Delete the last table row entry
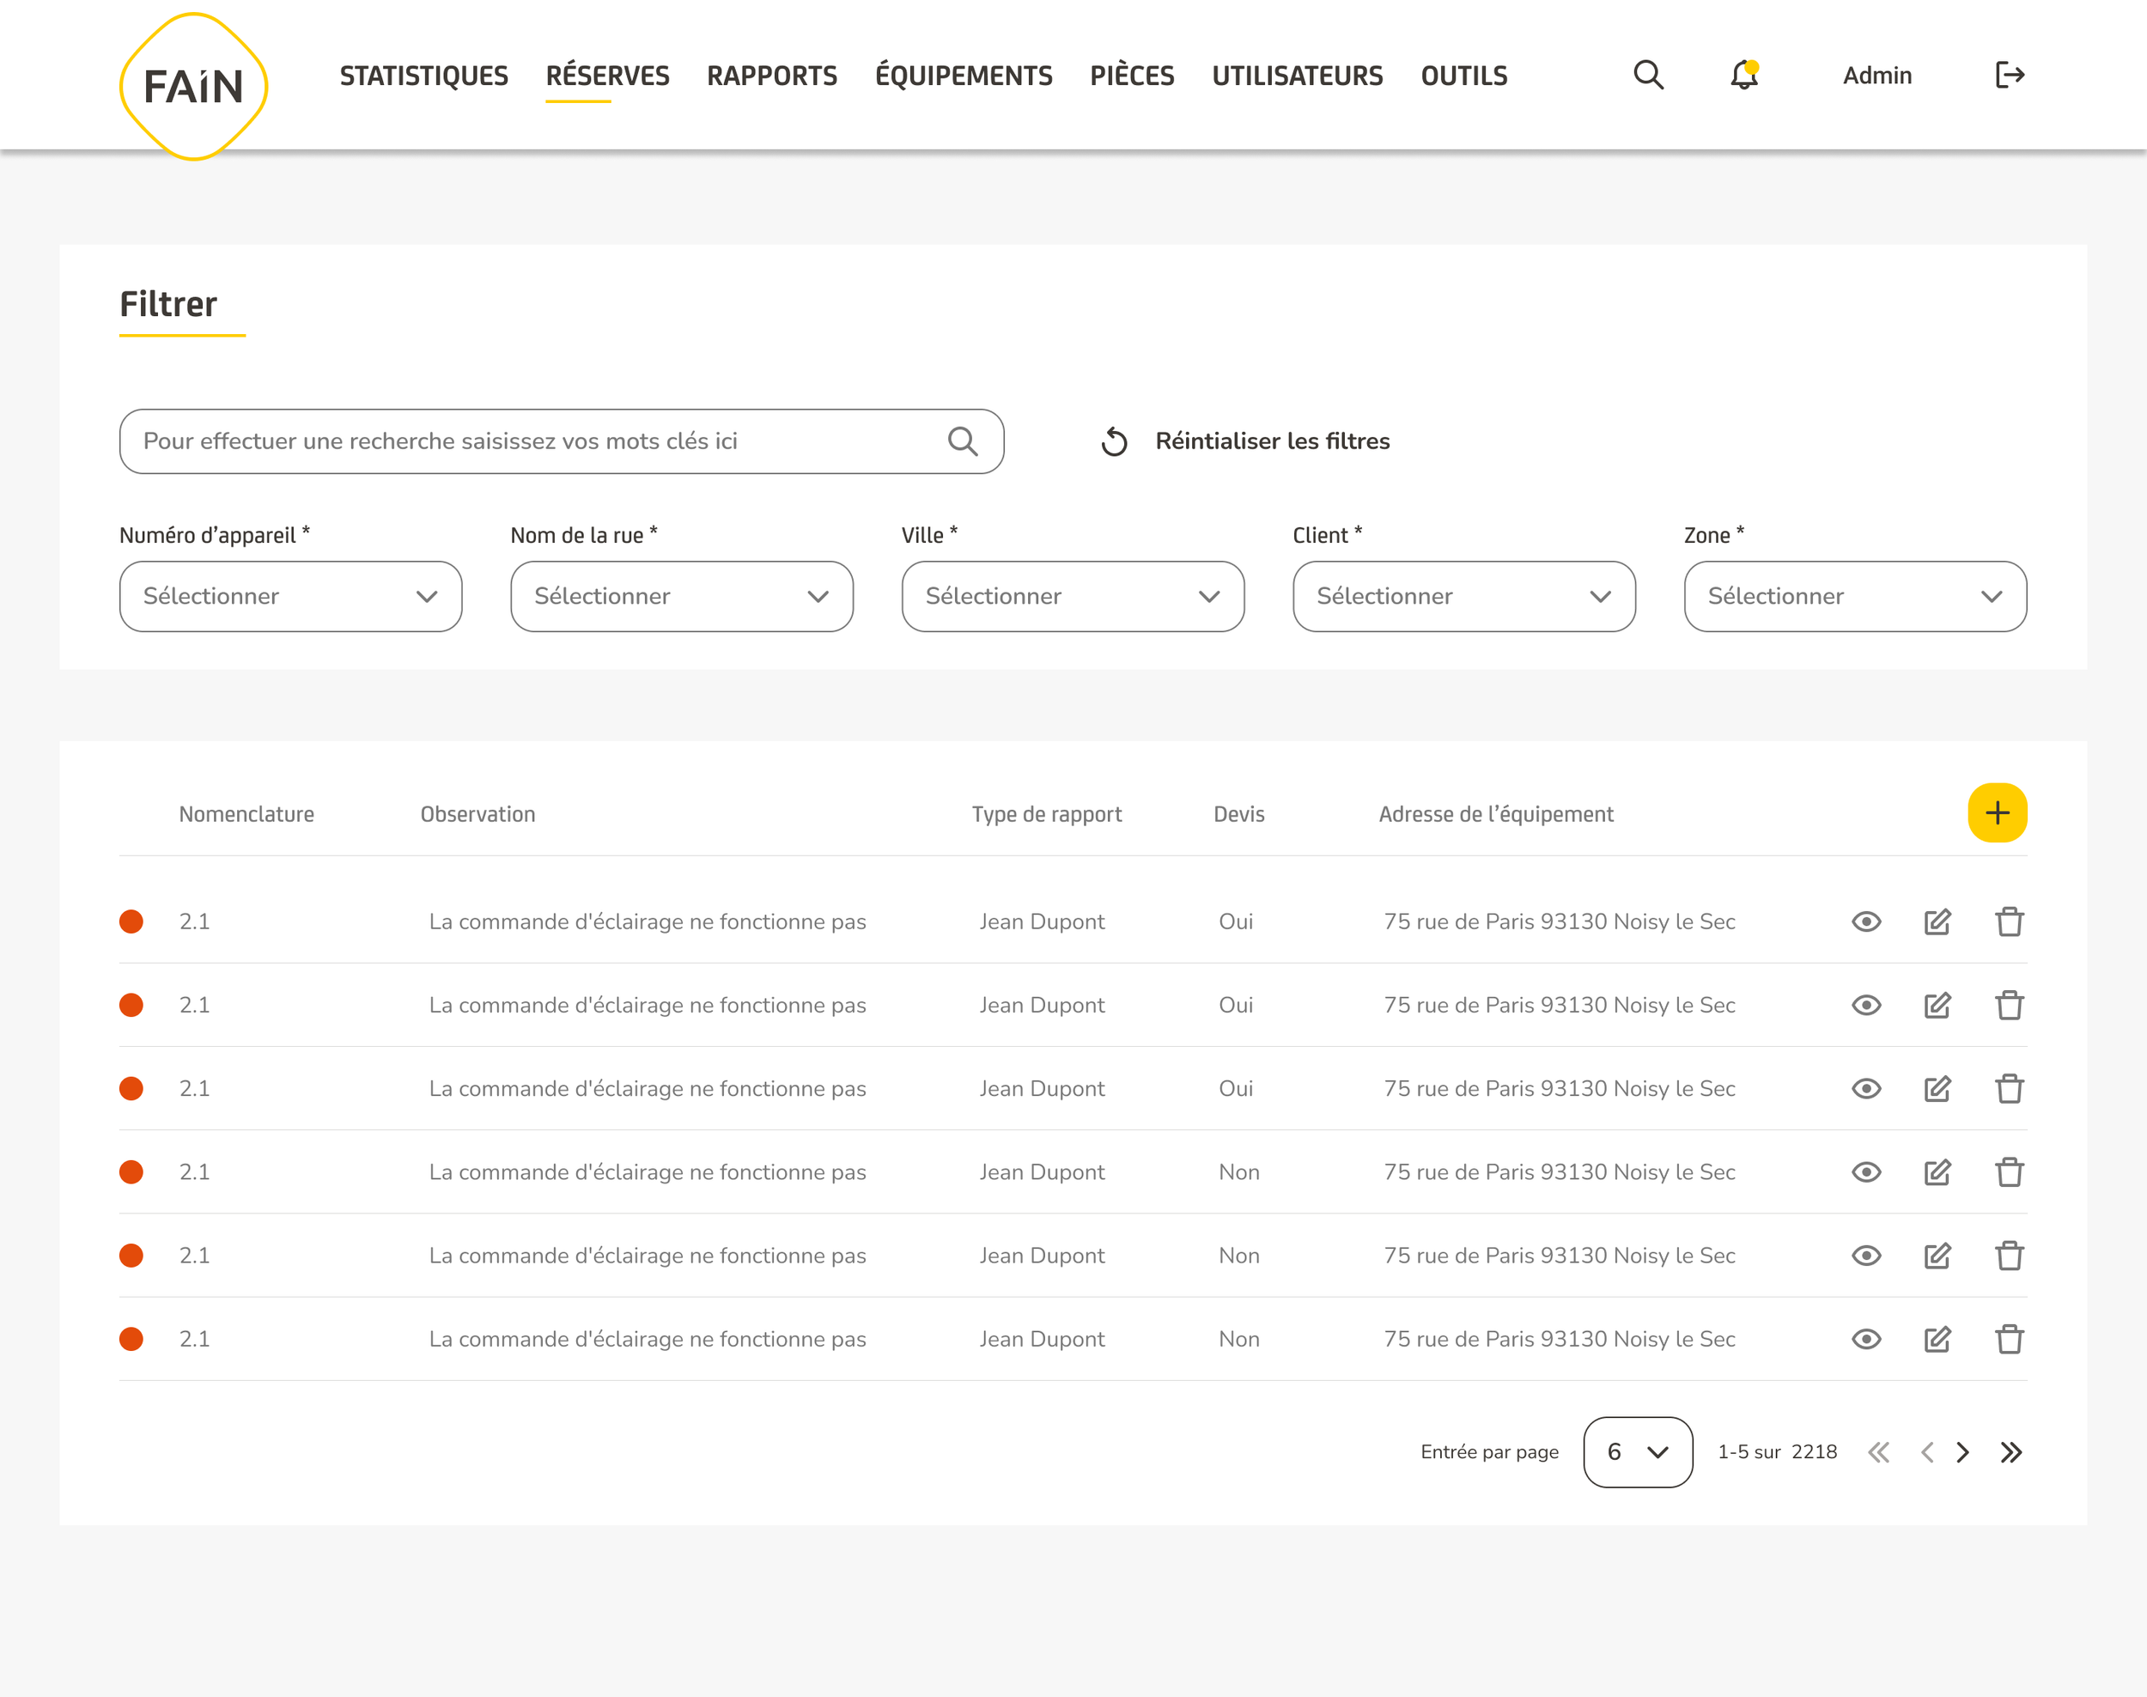2147x1697 pixels. pyautogui.click(x=2009, y=1340)
